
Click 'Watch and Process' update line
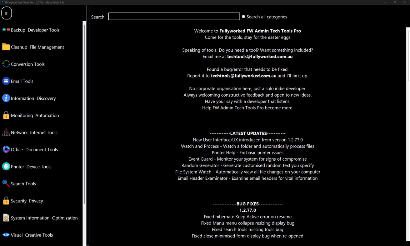tap(247, 146)
